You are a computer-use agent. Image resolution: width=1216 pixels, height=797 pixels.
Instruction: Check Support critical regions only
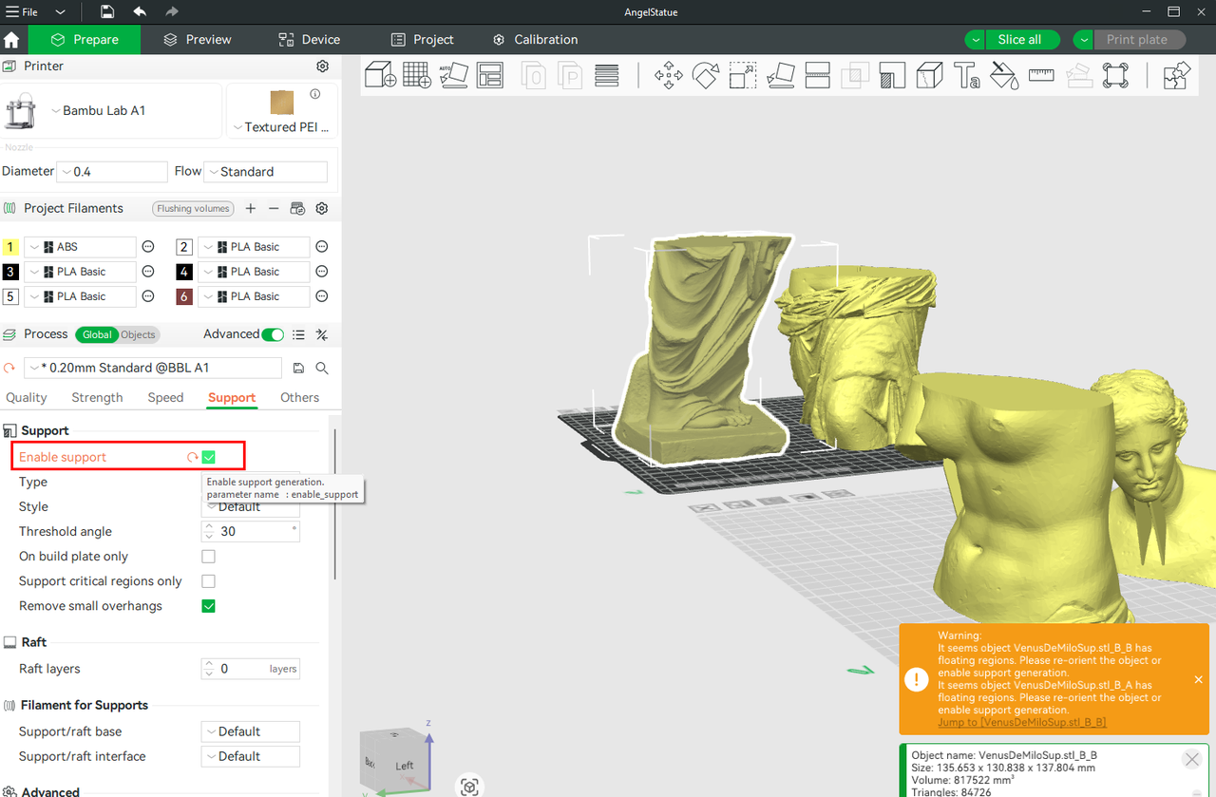tap(208, 581)
